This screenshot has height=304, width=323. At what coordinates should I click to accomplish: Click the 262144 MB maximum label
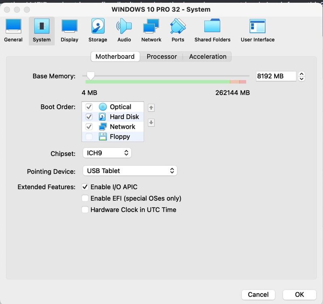(233, 93)
